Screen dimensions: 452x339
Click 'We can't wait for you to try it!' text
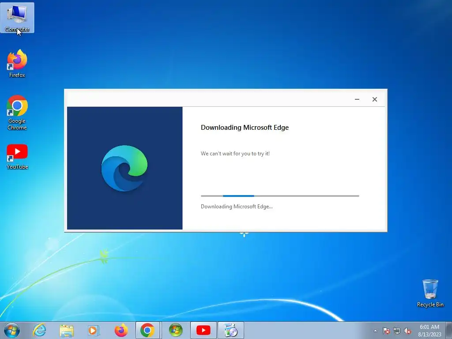coord(235,154)
